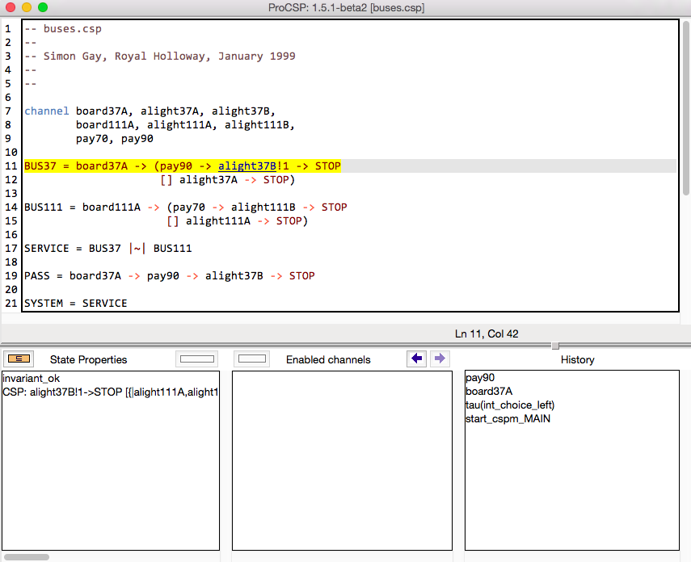Click the blank button right of State Properties
The height and width of the screenshot is (562, 691).
pyautogui.click(x=197, y=359)
